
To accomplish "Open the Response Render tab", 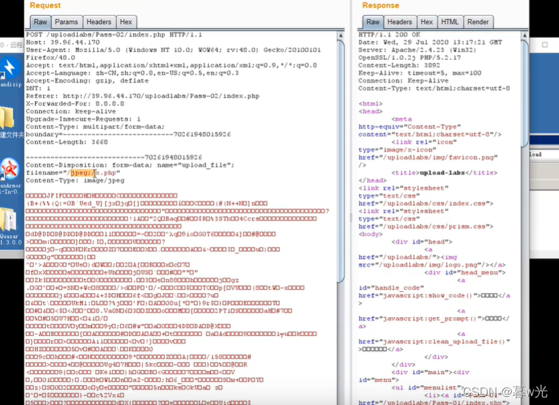I will (478, 22).
